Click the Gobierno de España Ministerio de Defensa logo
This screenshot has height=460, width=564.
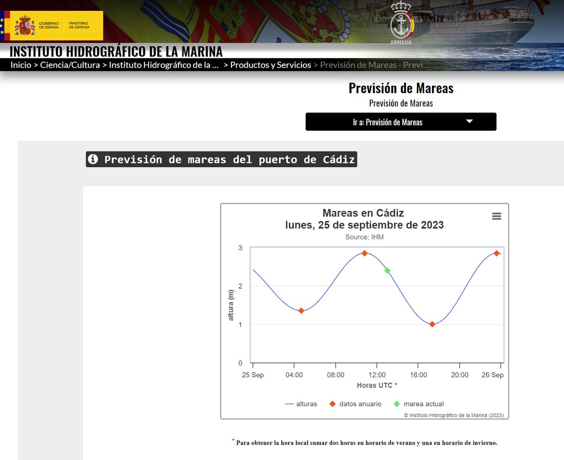coord(52,25)
